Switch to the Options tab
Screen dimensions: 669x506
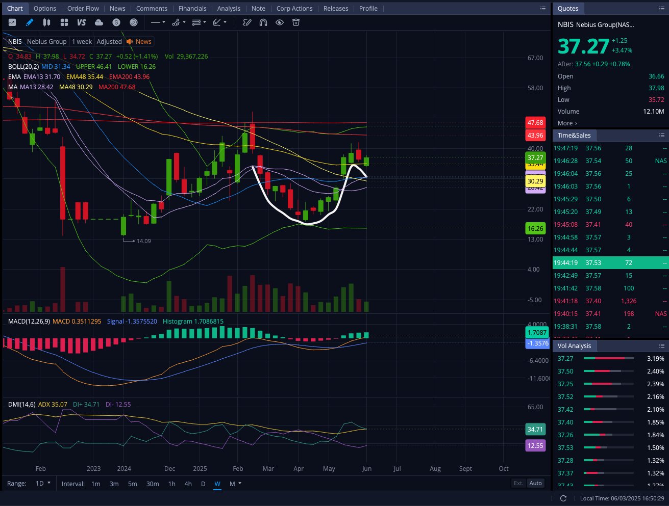click(45, 9)
